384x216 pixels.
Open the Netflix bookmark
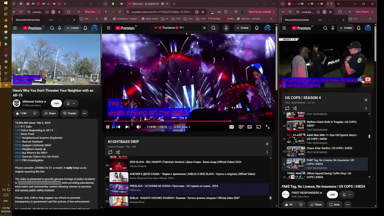tap(228, 19)
